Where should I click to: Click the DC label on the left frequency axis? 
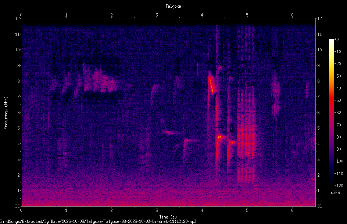click(x=18, y=206)
